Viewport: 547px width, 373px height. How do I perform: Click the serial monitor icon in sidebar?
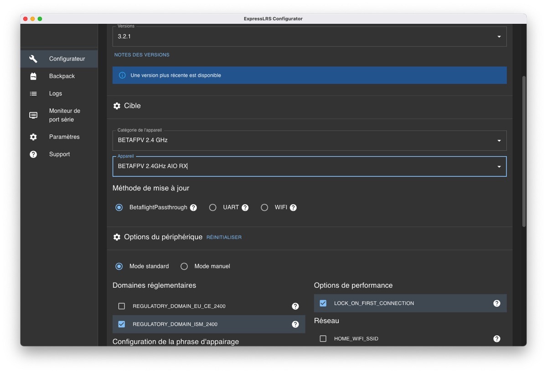33,115
